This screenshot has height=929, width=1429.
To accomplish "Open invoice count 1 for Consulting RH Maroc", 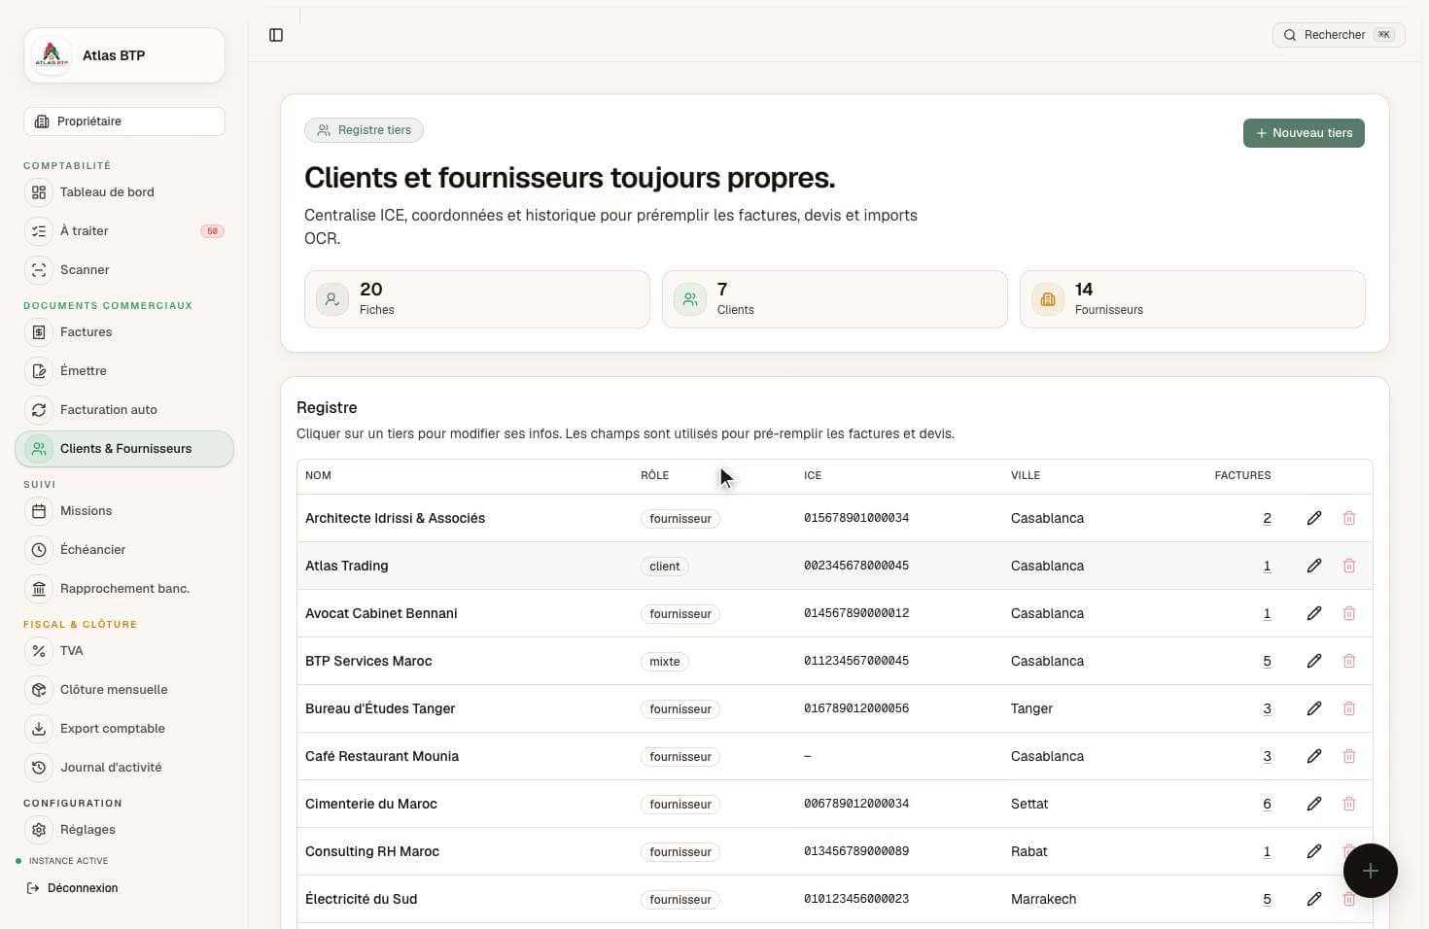I will pyautogui.click(x=1267, y=851).
